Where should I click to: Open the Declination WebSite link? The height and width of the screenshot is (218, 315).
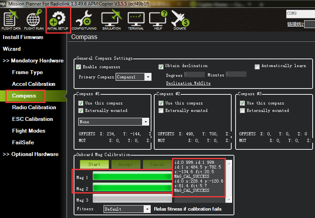188,83
